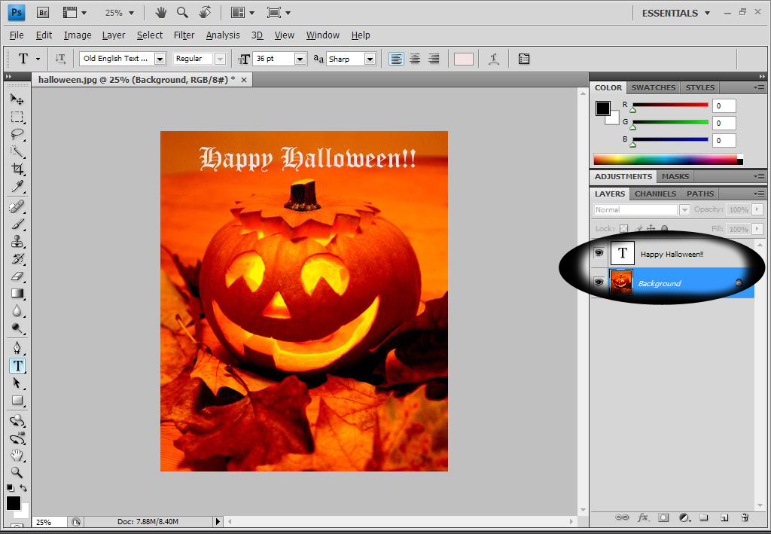The image size is (771, 534).
Task: Select the Path Selection tool
Action: (17, 383)
